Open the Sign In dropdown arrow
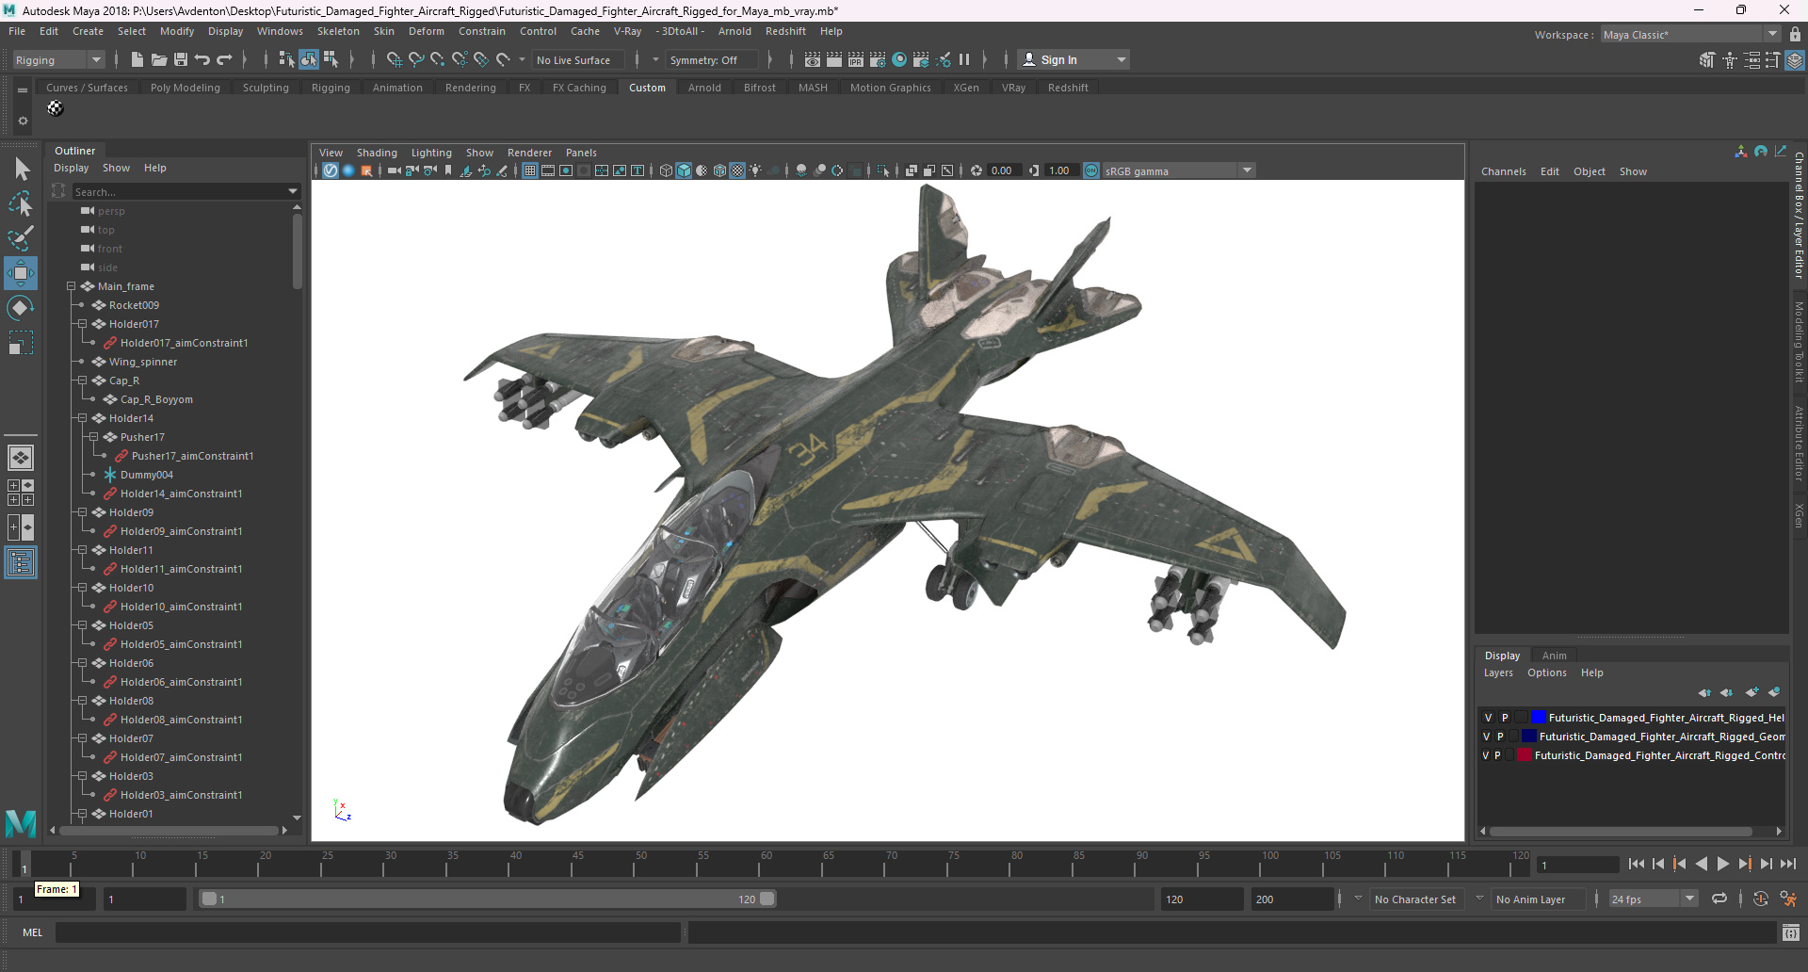Screen dimensions: 1808x972 coord(1121,59)
